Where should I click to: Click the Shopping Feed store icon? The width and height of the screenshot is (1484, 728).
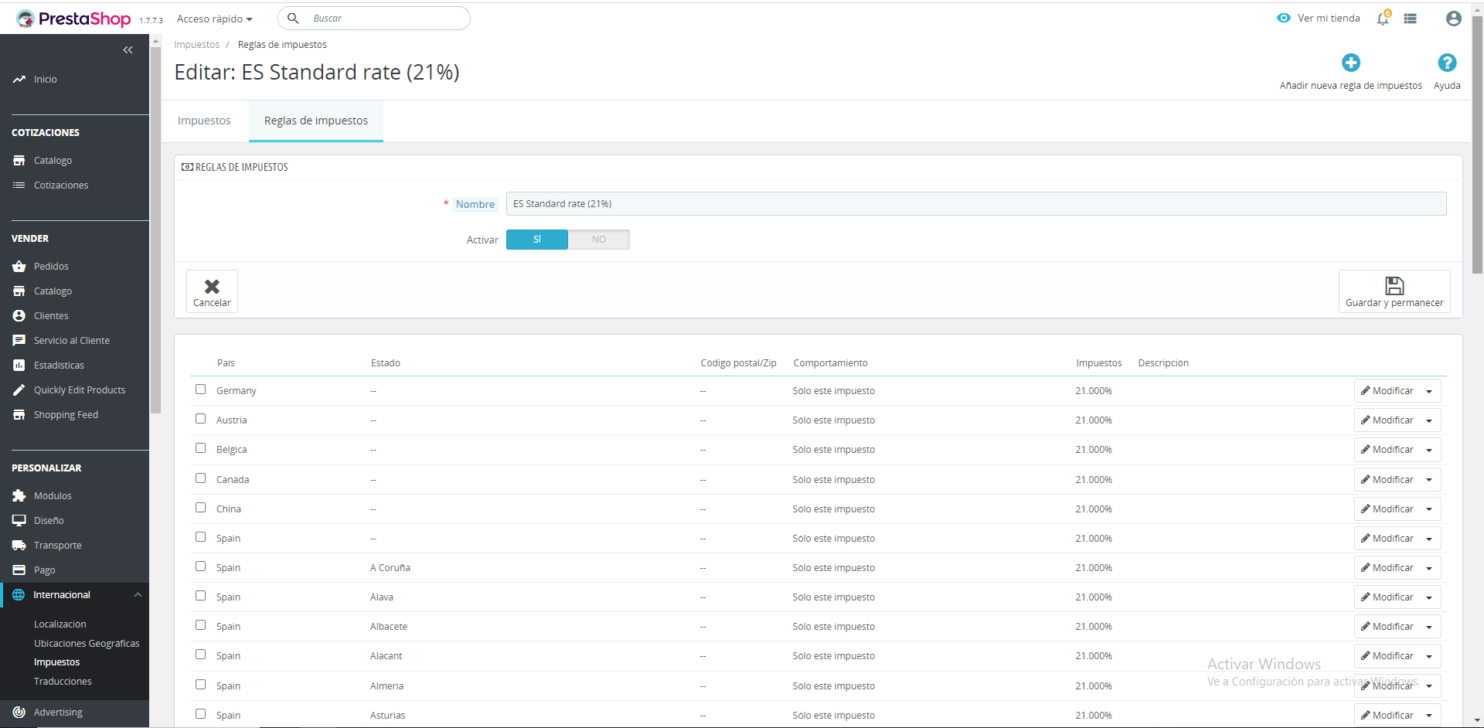19,414
